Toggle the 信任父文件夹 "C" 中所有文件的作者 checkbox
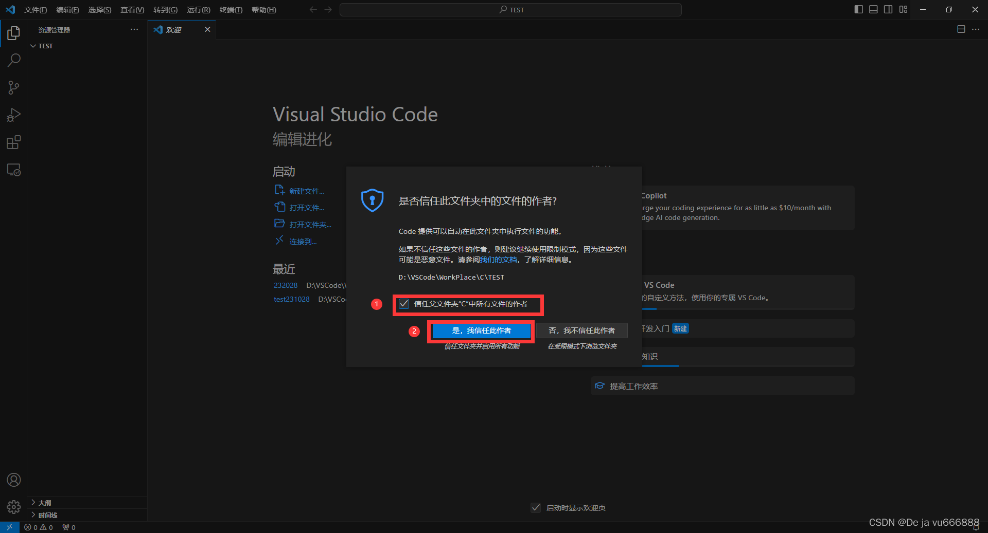 (x=404, y=304)
